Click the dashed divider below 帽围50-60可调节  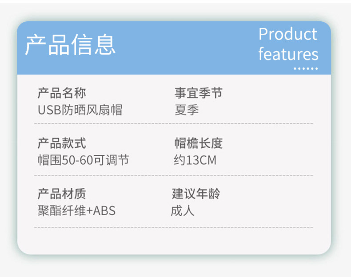click(x=174, y=175)
